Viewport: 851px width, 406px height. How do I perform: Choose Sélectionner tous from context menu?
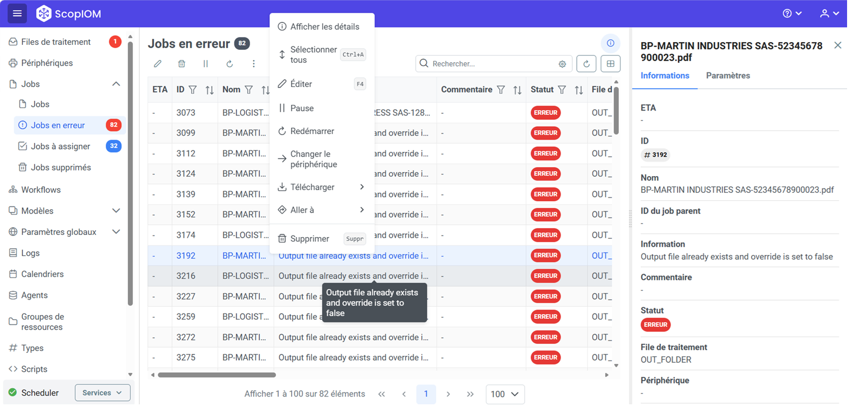(322, 54)
